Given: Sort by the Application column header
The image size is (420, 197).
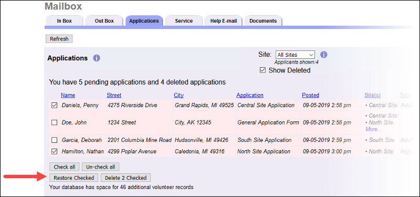Looking at the screenshot, I should click(x=250, y=95).
